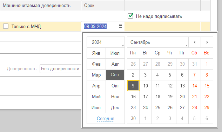Pick day 10 in September
The height and width of the screenshot is (132, 222).
tap(146, 86)
